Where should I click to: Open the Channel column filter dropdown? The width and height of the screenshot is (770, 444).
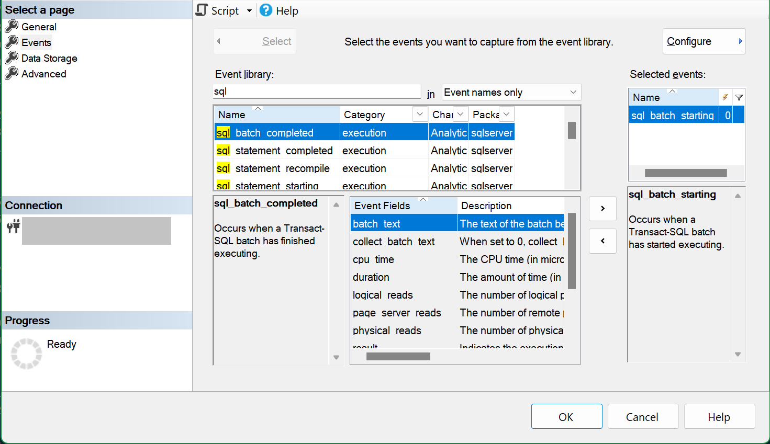(460, 115)
